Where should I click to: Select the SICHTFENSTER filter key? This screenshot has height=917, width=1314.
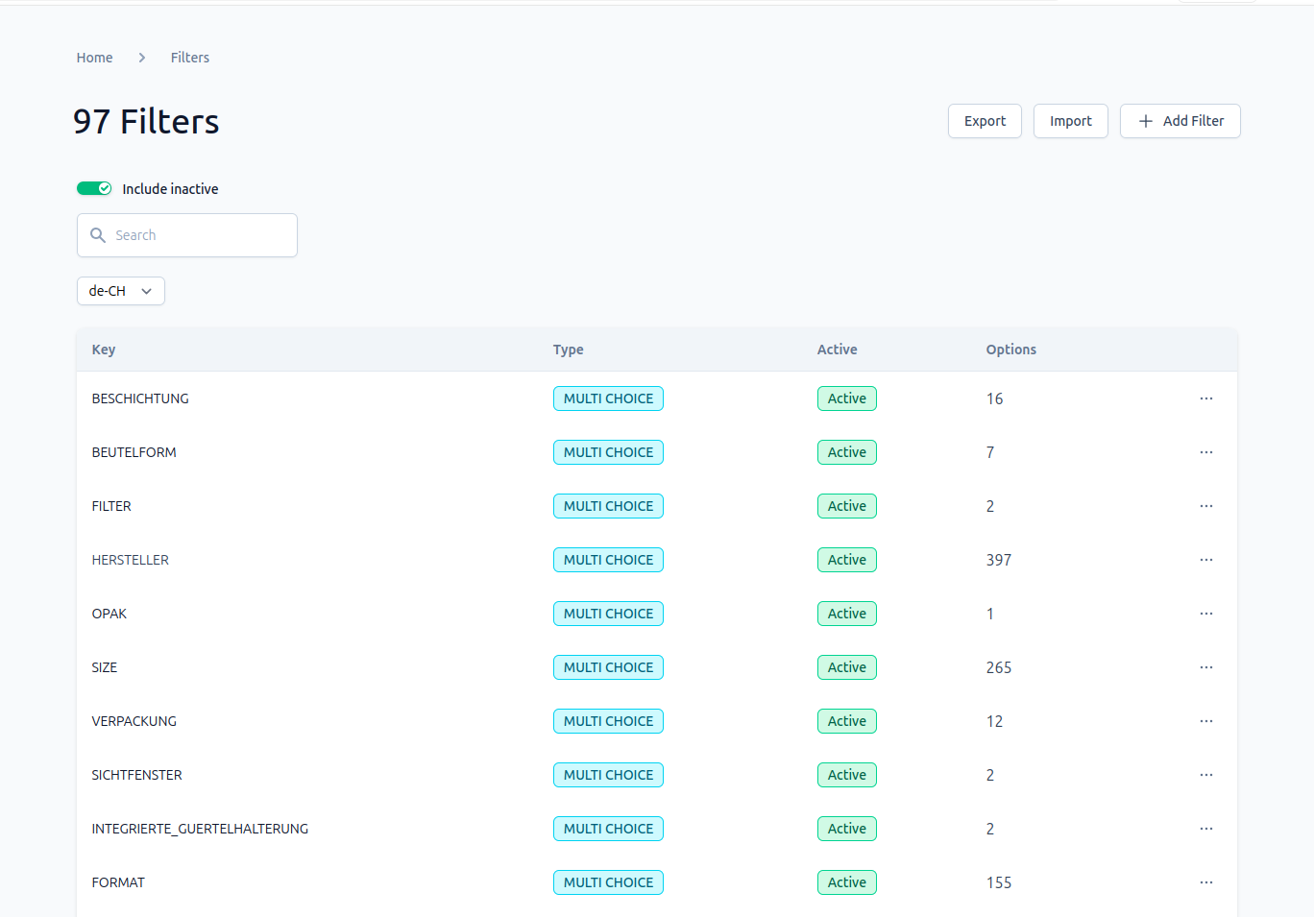[137, 775]
